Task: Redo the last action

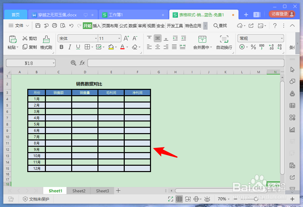Action: pyautogui.click(x=79, y=26)
